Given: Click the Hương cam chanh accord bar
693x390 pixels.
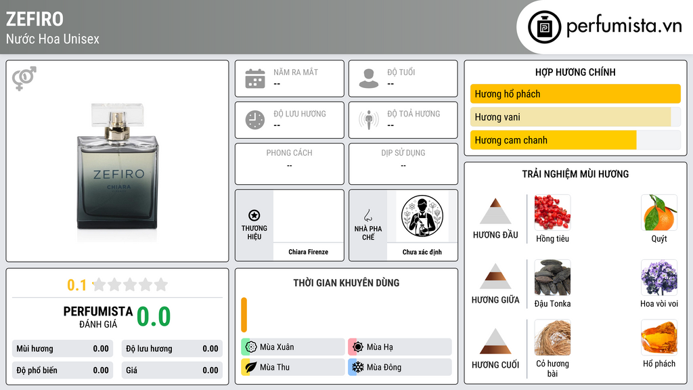Looking at the screenshot, I should [x=575, y=140].
